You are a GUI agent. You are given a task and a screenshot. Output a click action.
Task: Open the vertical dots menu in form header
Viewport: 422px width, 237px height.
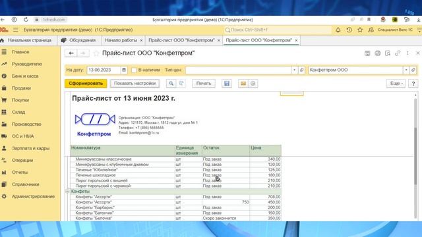[x=407, y=53]
